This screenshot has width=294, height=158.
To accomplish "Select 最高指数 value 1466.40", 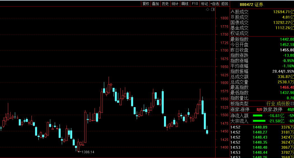I will (287, 88).
